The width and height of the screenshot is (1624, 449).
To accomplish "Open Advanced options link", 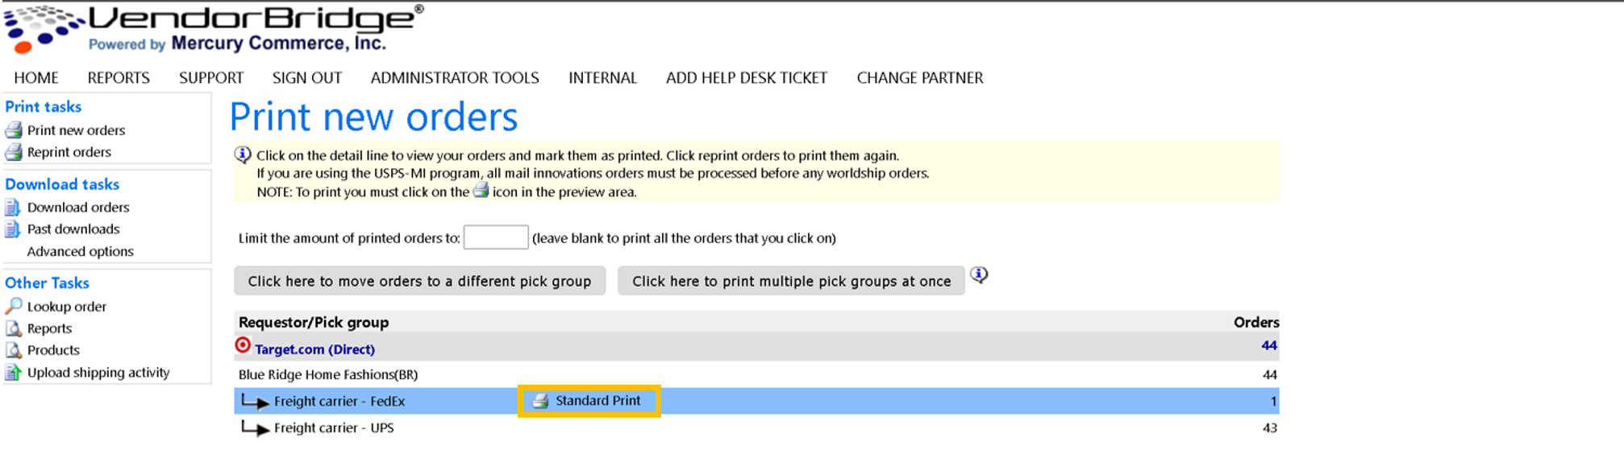I will tap(81, 252).
